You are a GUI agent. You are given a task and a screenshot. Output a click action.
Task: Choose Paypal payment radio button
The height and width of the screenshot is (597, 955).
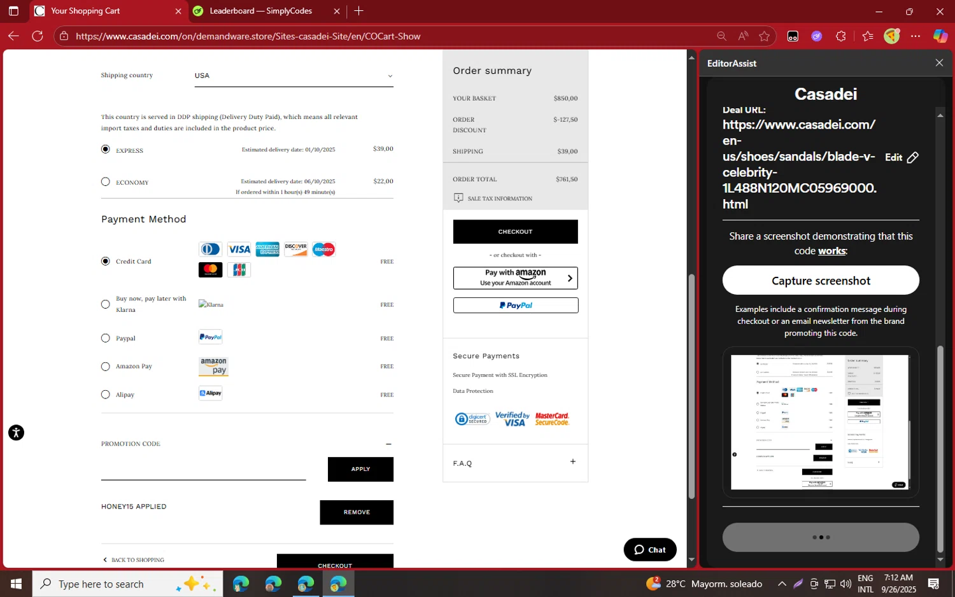106,338
